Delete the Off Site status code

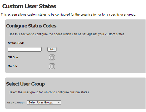52,58
